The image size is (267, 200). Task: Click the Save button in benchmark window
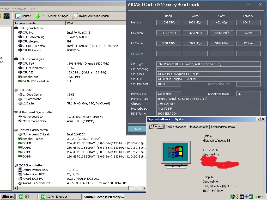(x=137, y=129)
